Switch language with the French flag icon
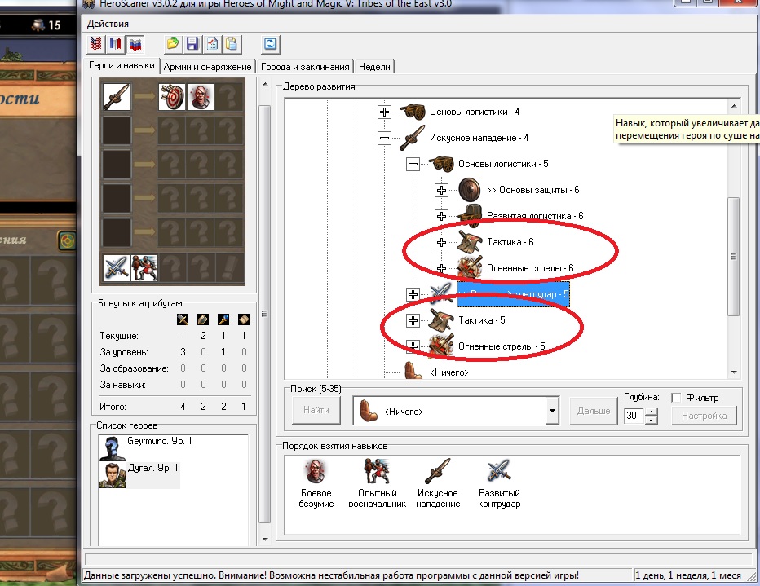 pyautogui.click(x=115, y=44)
